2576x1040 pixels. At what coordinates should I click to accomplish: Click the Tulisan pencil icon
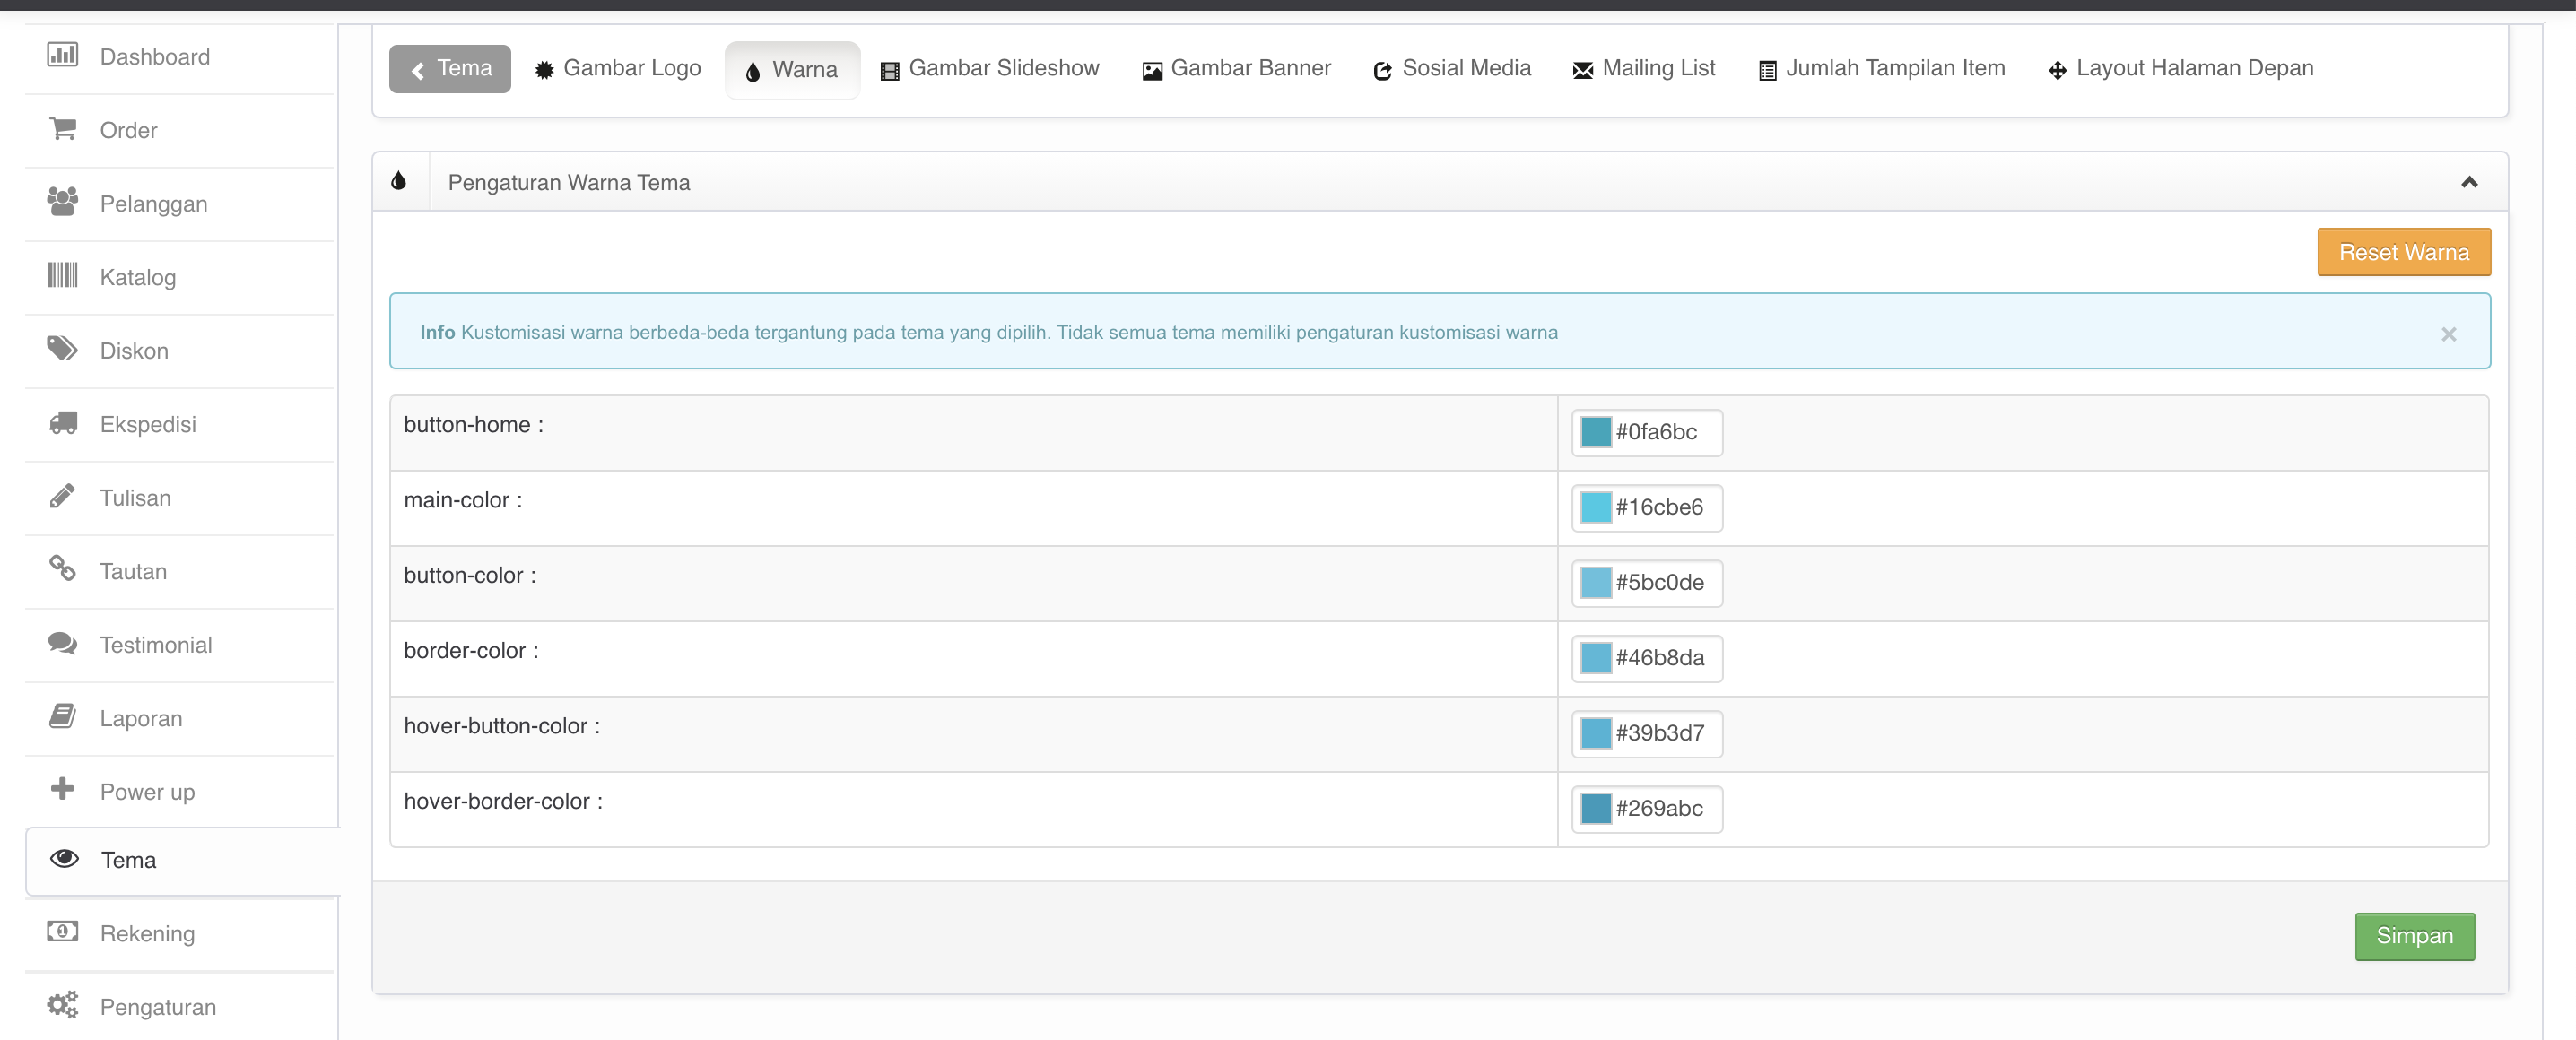[x=62, y=496]
